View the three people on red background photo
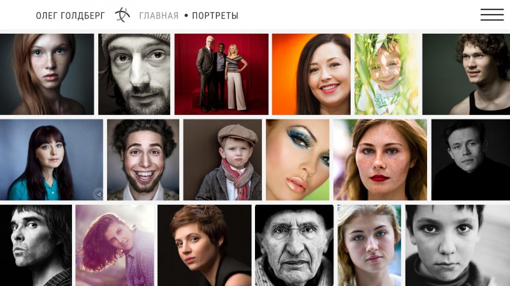The height and width of the screenshot is (286, 510). click(x=221, y=74)
